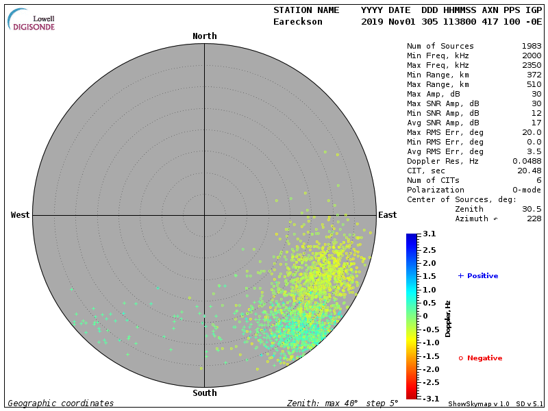Click the Polarization O-mode value
Screen dimensions: 548x411
(525, 190)
